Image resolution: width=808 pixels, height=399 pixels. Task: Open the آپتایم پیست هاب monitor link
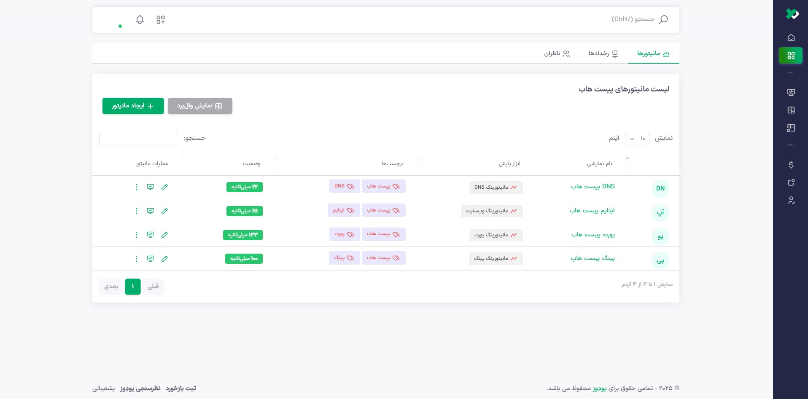coord(592,211)
